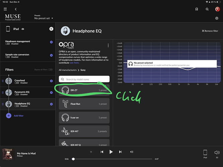Select the IER-M7 model
This screenshot has width=223, height=167.
84,131
